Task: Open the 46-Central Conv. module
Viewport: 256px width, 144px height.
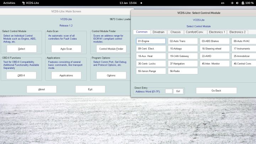Action: (244, 64)
